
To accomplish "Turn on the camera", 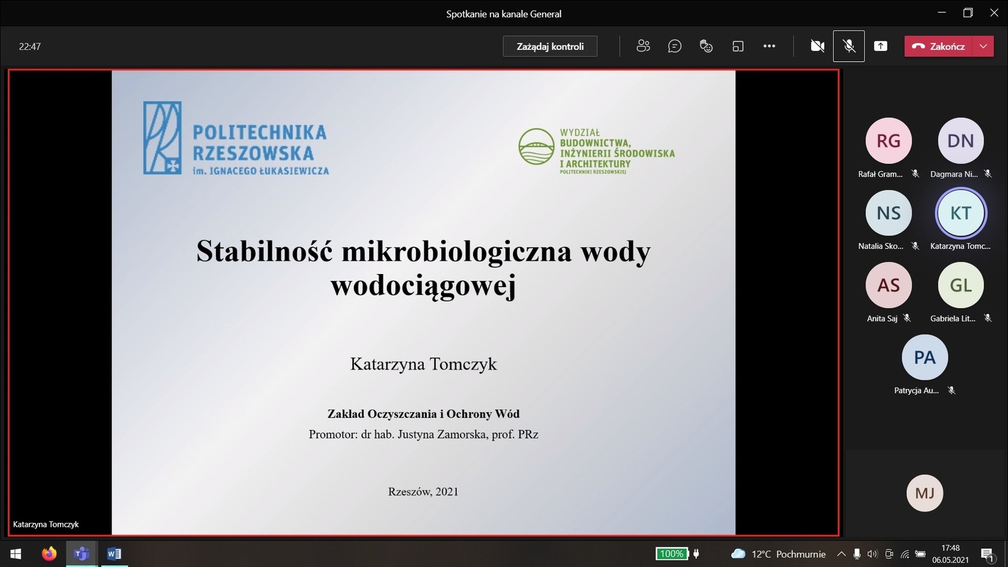I will coord(817,46).
